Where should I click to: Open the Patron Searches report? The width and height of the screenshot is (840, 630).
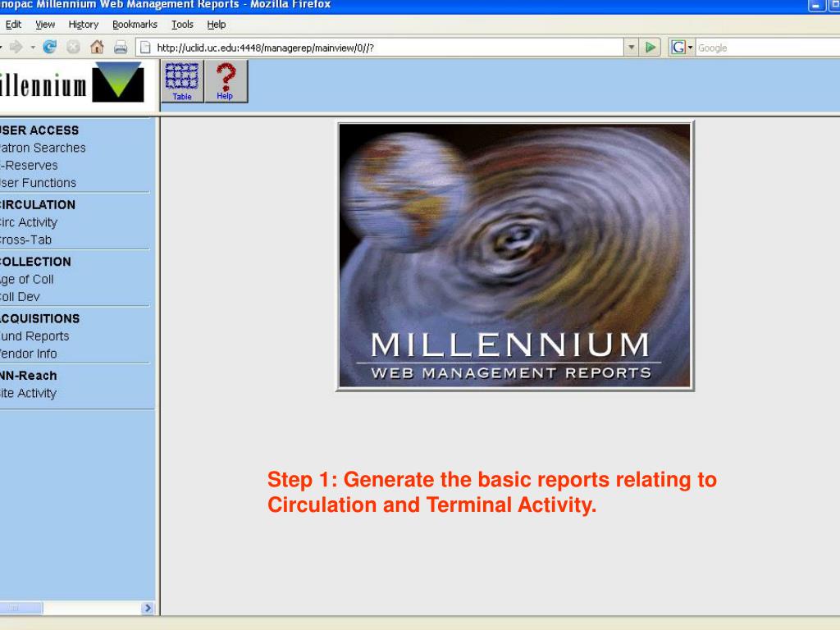point(43,148)
